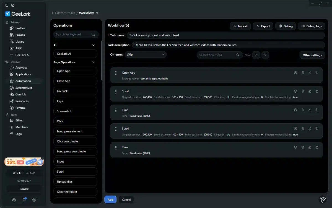Screen dimensions: 332x208
Task: Click the compose/edit icon beside sidebar toggle
Action: (x=13, y=5)
